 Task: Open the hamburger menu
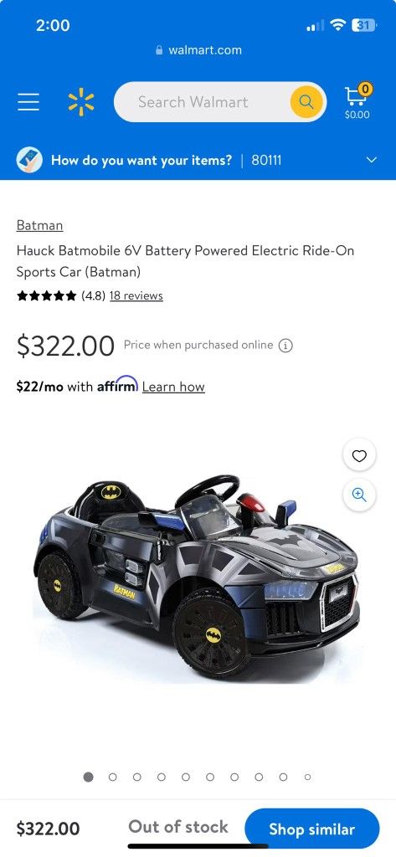click(28, 101)
